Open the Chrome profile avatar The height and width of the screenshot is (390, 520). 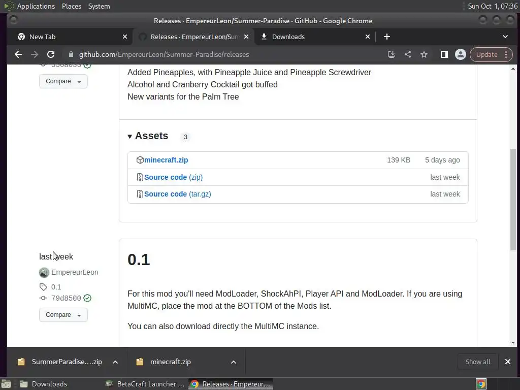click(460, 54)
